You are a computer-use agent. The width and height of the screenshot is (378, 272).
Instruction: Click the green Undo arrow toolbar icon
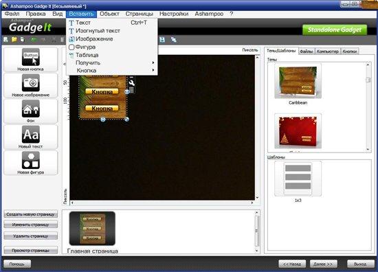34,40
